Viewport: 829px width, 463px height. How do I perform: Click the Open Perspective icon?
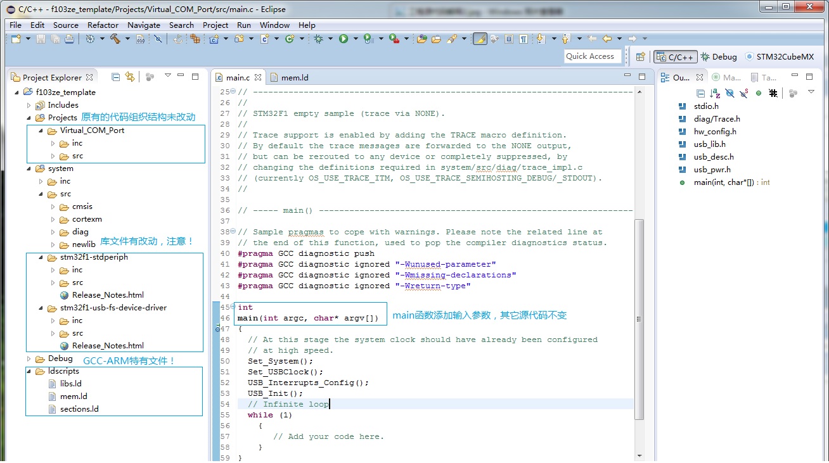[x=641, y=56]
